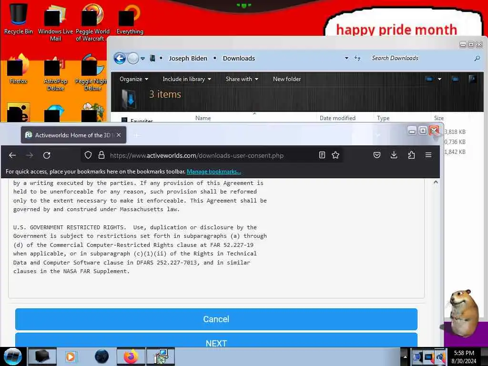This screenshot has width=488, height=366.
Task: Toggle reader view in Firefox address bar
Action: (x=322, y=155)
